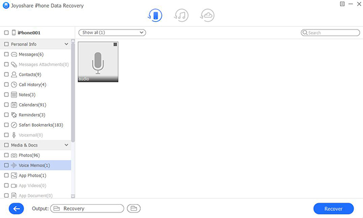
Task: Select Recover from iDevice mode icon
Action: [155, 15]
